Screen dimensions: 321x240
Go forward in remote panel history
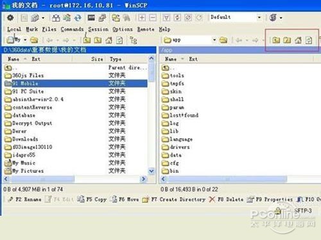255,40
